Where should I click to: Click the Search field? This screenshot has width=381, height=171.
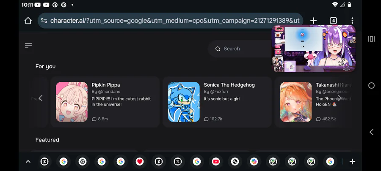240,49
